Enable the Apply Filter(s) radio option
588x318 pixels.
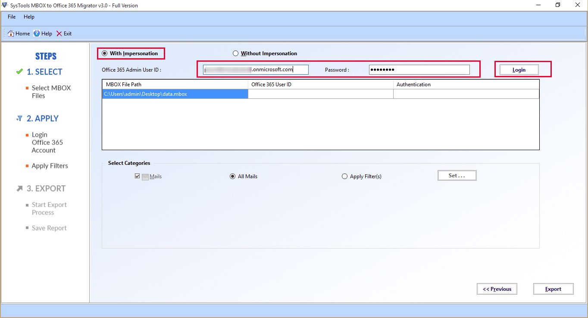point(344,176)
